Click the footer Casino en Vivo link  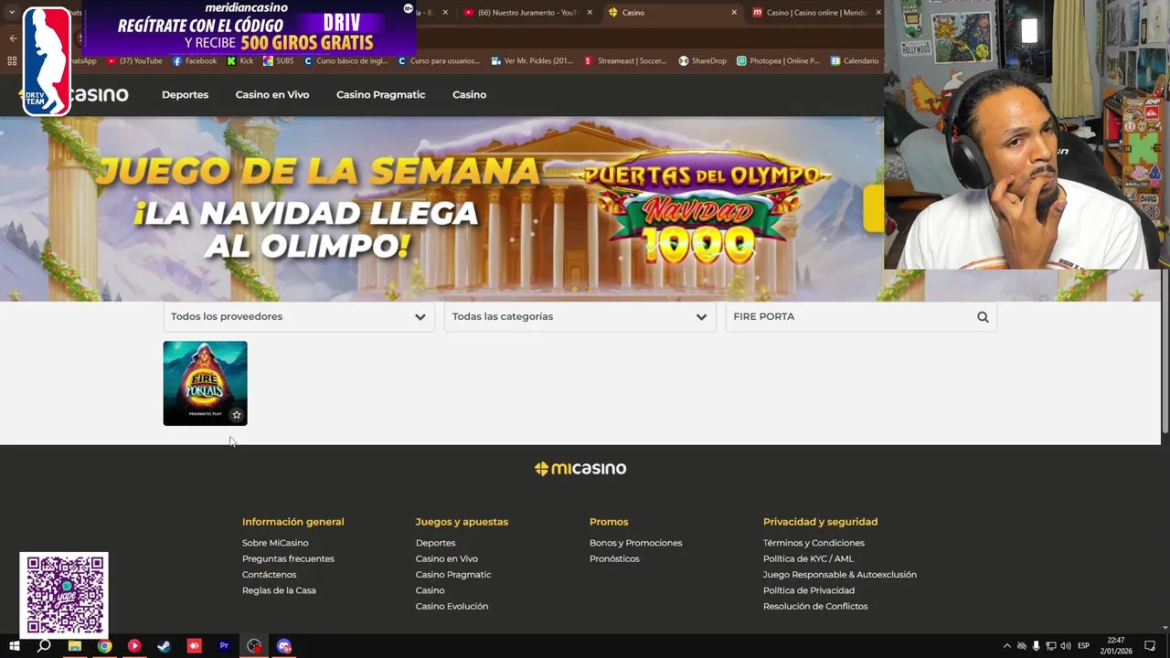click(446, 558)
